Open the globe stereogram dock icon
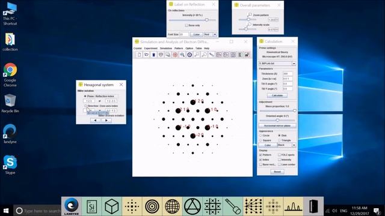The width and height of the screenshot is (385, 216). (173, 206)
